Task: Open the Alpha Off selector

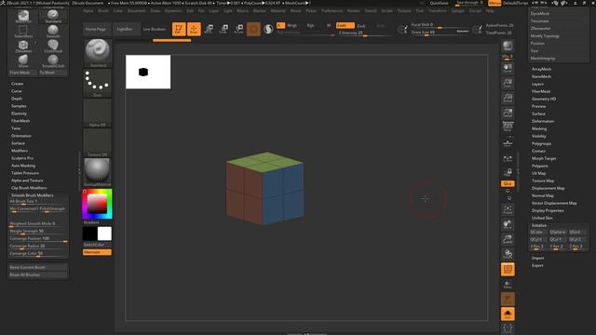Action: pyautogui.click(x=97, y=113)
